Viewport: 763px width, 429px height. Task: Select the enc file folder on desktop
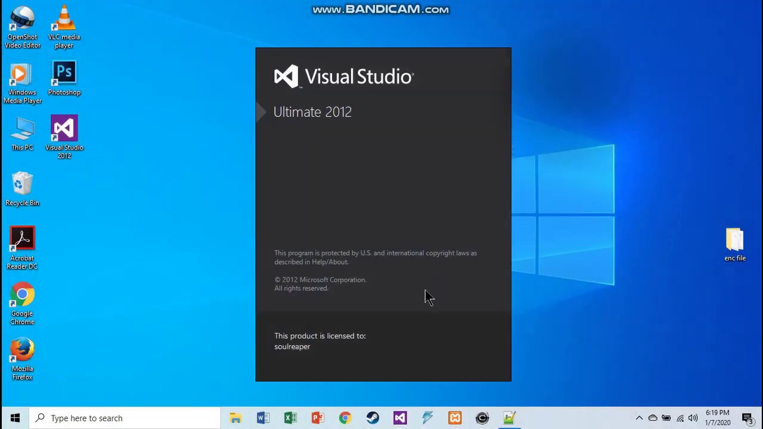735,245
